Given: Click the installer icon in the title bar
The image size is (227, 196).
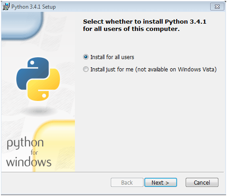Looking at the screenshot, I should [x=6, y=6].
